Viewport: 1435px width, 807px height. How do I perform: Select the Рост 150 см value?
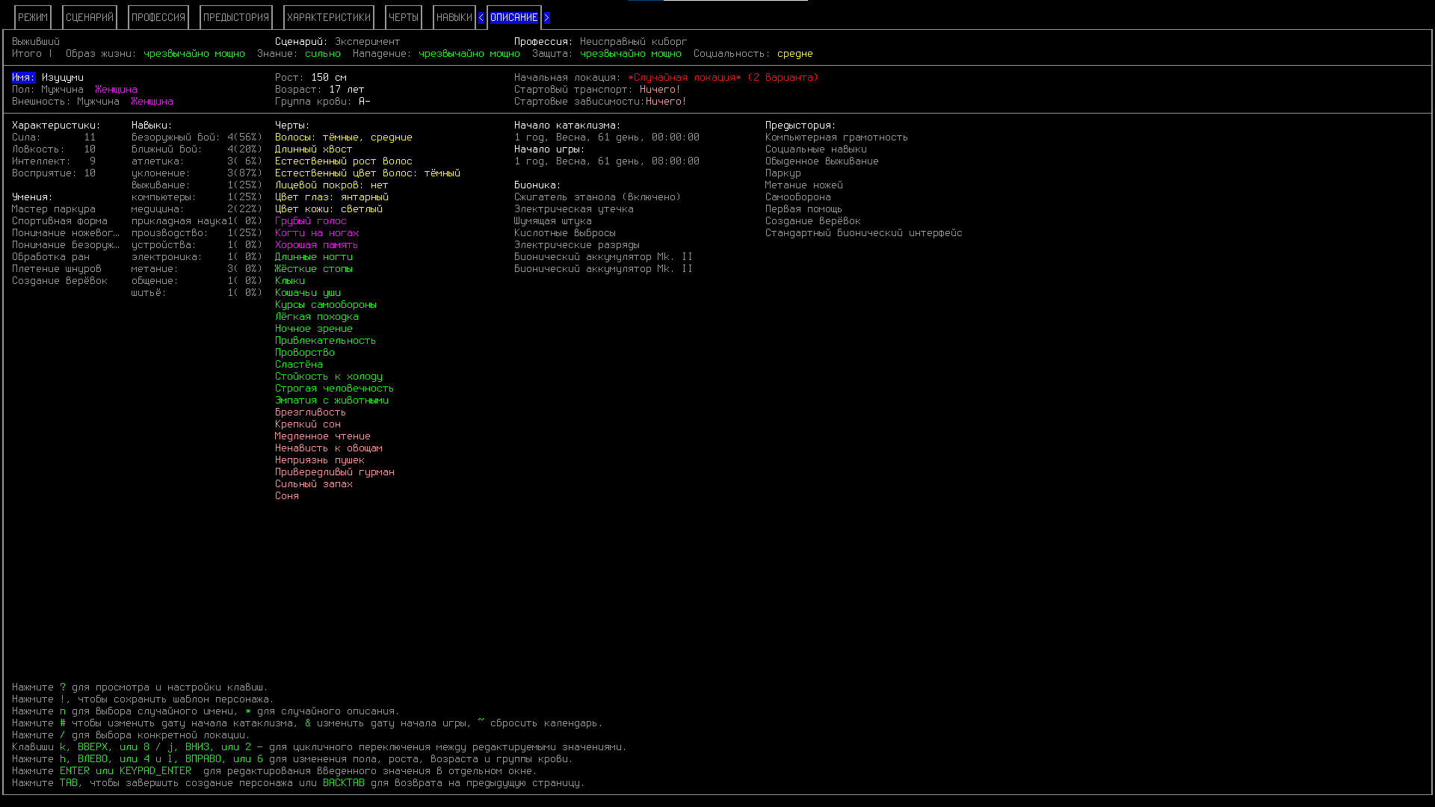point(329,78)
